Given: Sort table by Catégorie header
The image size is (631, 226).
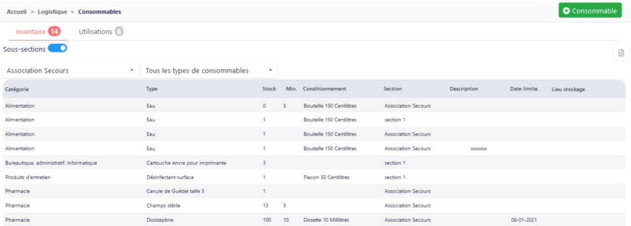Looking at the screenshot, I should [17, 89].
